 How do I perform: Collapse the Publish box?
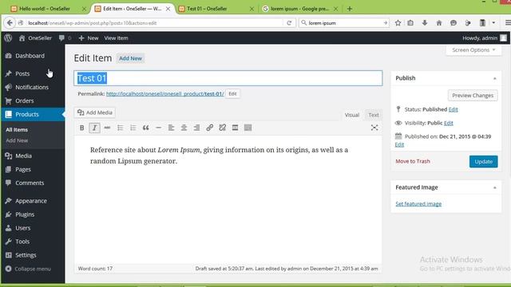click(x=495, y=78)
